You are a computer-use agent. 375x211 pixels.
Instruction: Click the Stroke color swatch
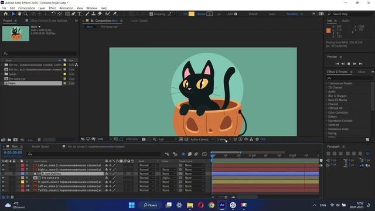(x=210, y=14)
